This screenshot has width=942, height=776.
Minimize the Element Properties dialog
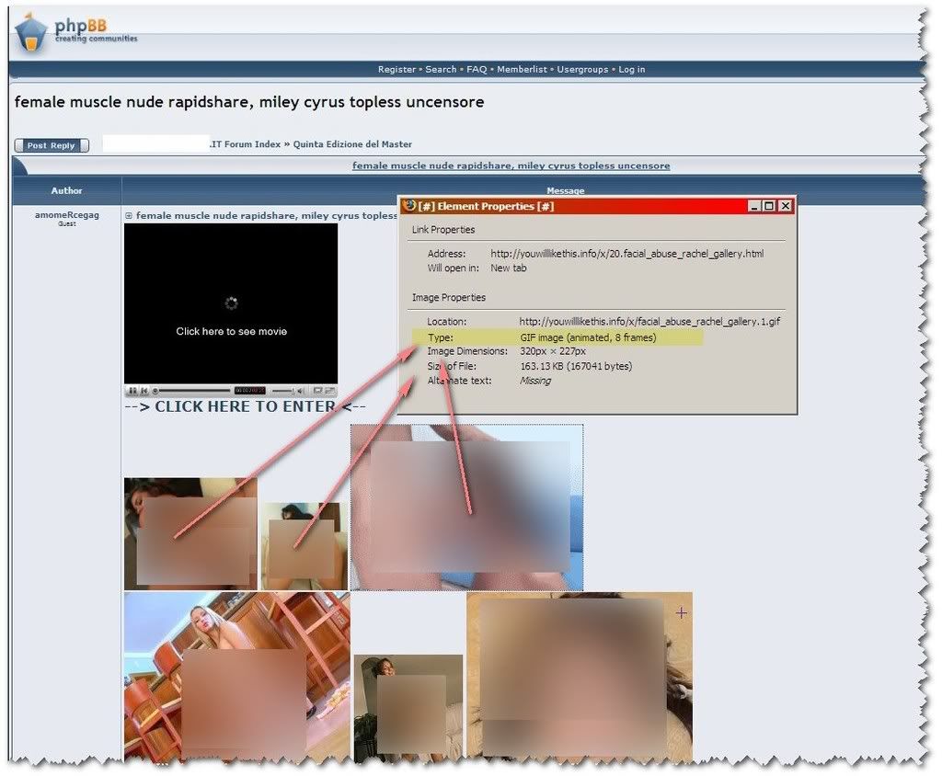pos(754,206)
